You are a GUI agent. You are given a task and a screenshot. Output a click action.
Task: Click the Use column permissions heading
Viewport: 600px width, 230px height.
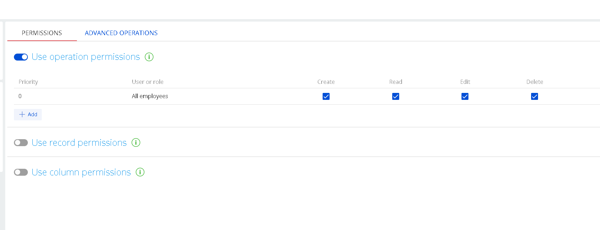pyautogui.click(x=81, y=172)
